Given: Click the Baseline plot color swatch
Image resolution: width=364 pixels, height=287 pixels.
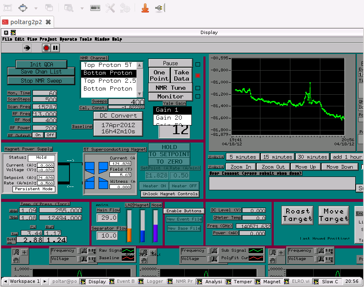Looking at the screenshot, I should tap(128, 258).
